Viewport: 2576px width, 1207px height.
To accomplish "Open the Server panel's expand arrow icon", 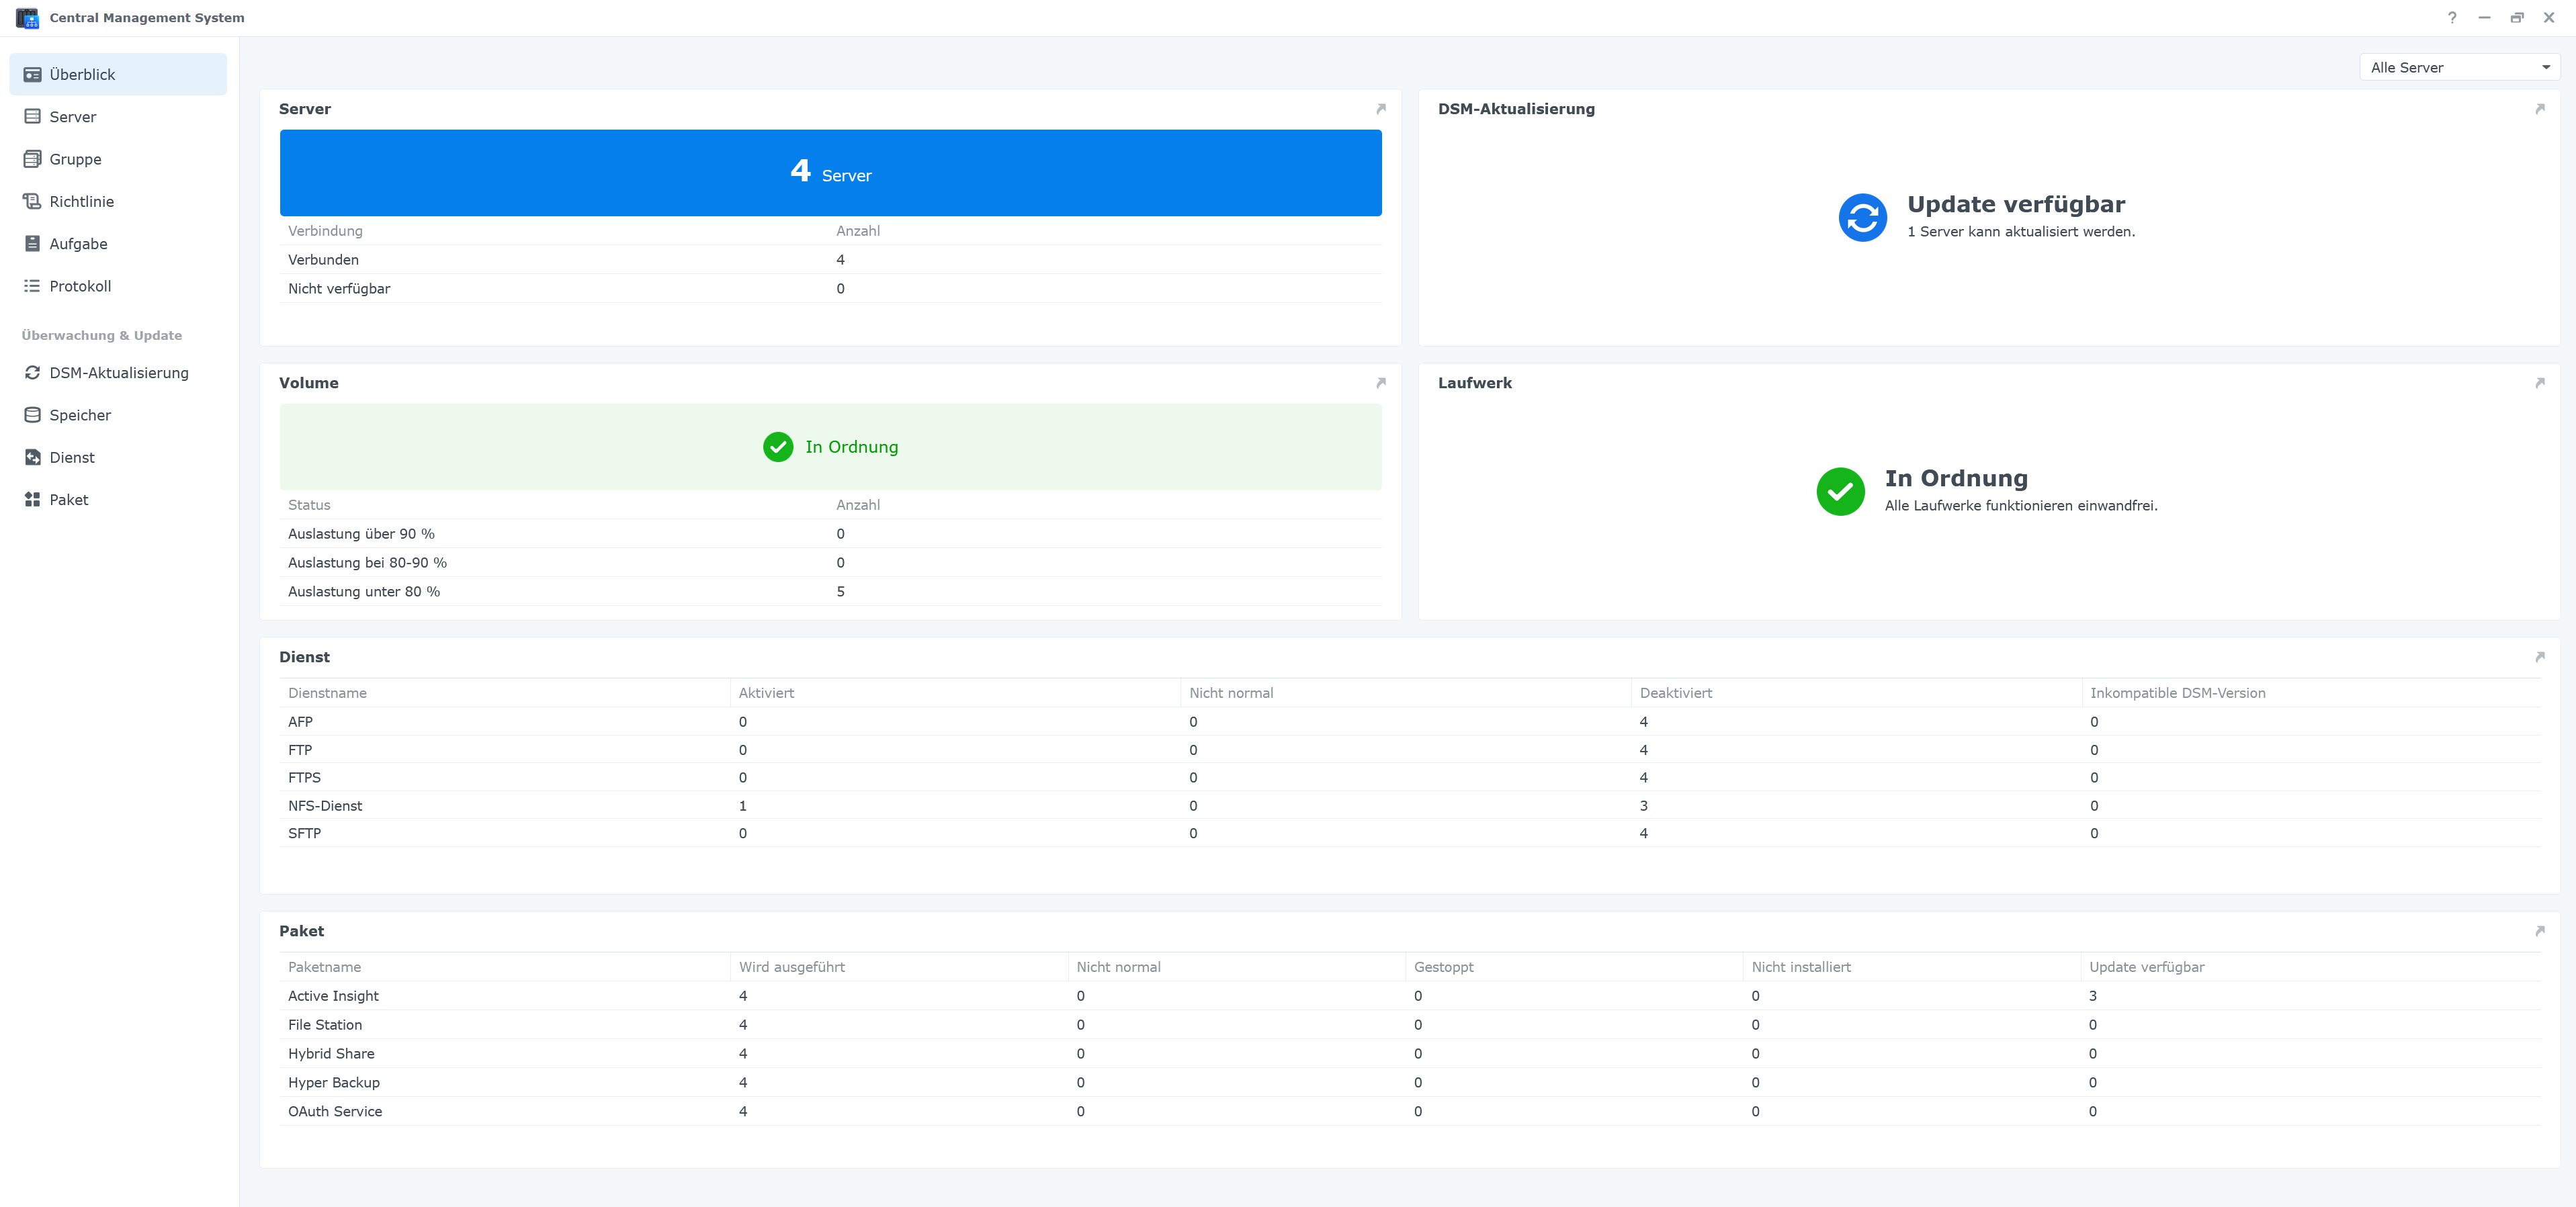I will [x=1381, y=109].
